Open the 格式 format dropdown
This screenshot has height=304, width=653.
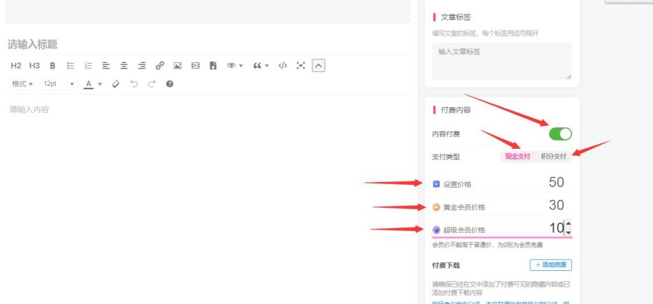[23, 83]
